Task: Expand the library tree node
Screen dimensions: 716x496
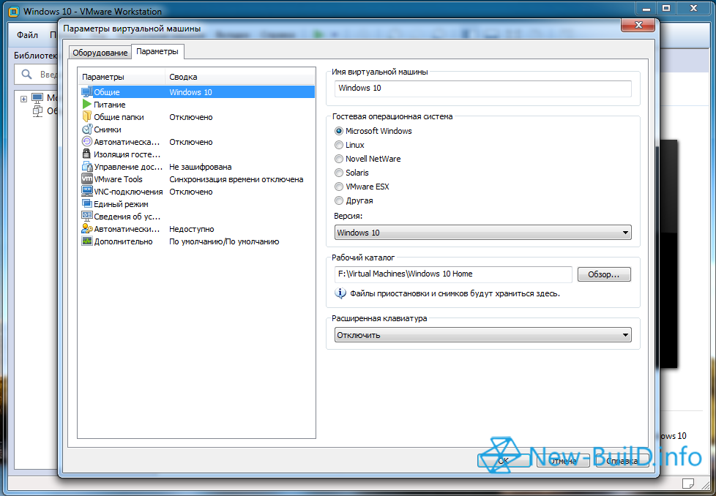Action: tap(23, 99)
